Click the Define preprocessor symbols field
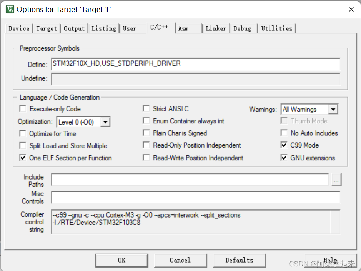 [x=196, y=64]
